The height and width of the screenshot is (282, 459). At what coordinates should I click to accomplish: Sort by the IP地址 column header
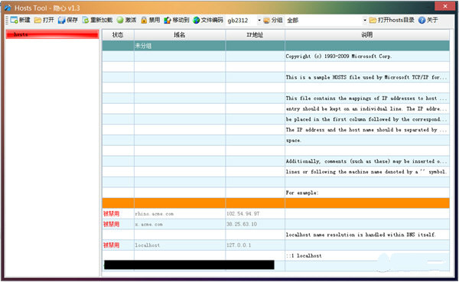[255, 35]
